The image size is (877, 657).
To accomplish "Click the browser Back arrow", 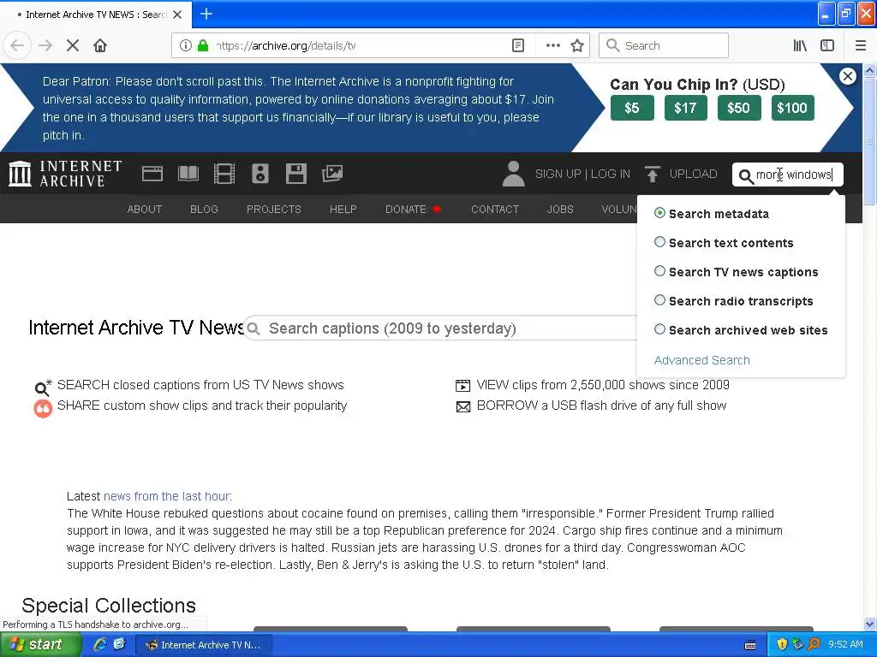I will coord(17,45).
